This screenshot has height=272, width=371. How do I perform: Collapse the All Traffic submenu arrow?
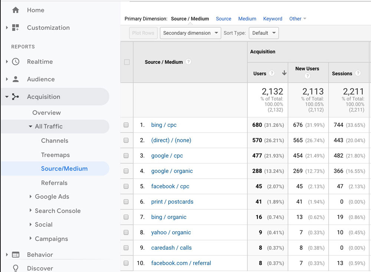tap(30, 126)
